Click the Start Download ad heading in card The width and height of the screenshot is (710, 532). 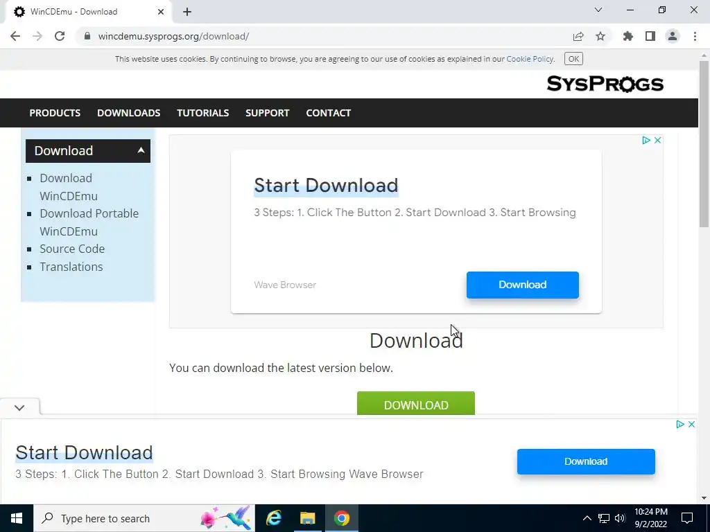326,186
